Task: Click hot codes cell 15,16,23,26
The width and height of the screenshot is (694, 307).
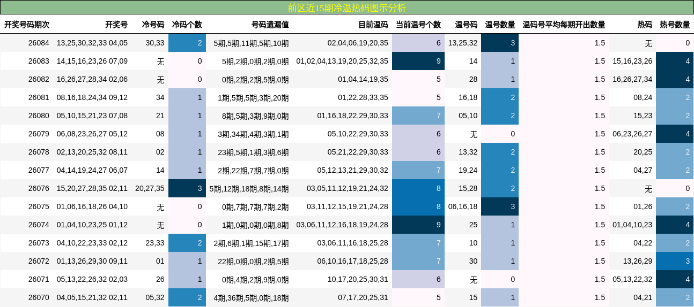Action: point(632,61)
